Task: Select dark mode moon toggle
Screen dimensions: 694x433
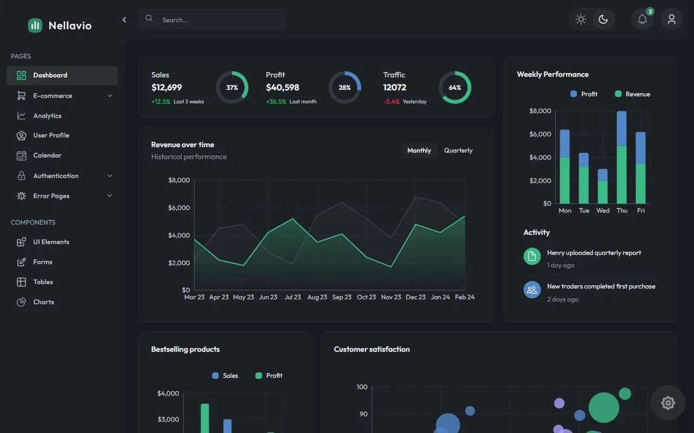Action: tap(603, 19)
